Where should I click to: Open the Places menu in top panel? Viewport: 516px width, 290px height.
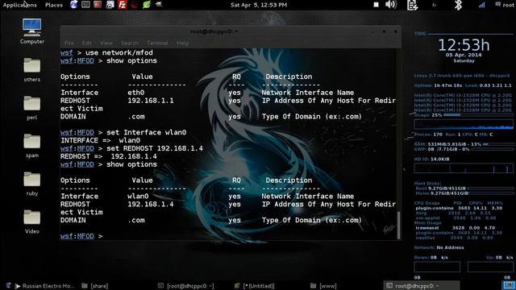click(x=54, y=5)
